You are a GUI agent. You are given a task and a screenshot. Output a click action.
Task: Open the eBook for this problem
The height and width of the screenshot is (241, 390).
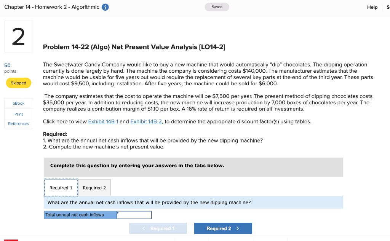(18, 103)
